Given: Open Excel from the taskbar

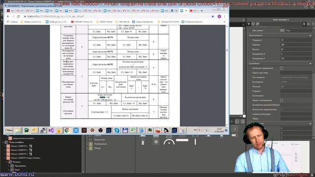Looking at the screenshot, I should (x=133, y=130).
